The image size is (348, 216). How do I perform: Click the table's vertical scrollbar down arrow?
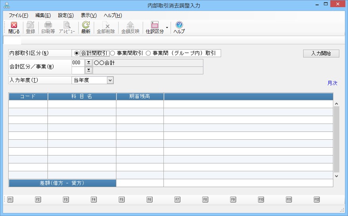click(x=337, y=176)
